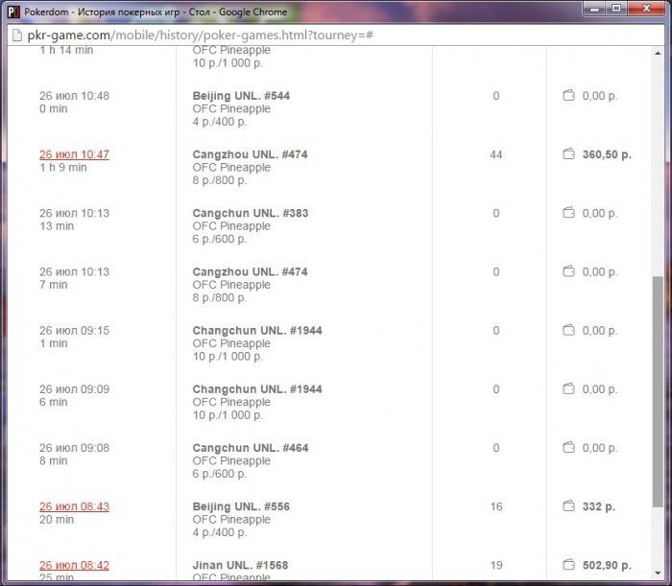Click the scrollbar down arrow

click(x=658, y=573)
